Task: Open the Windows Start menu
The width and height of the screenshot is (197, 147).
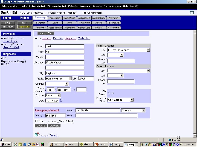Action: [6, 145]
